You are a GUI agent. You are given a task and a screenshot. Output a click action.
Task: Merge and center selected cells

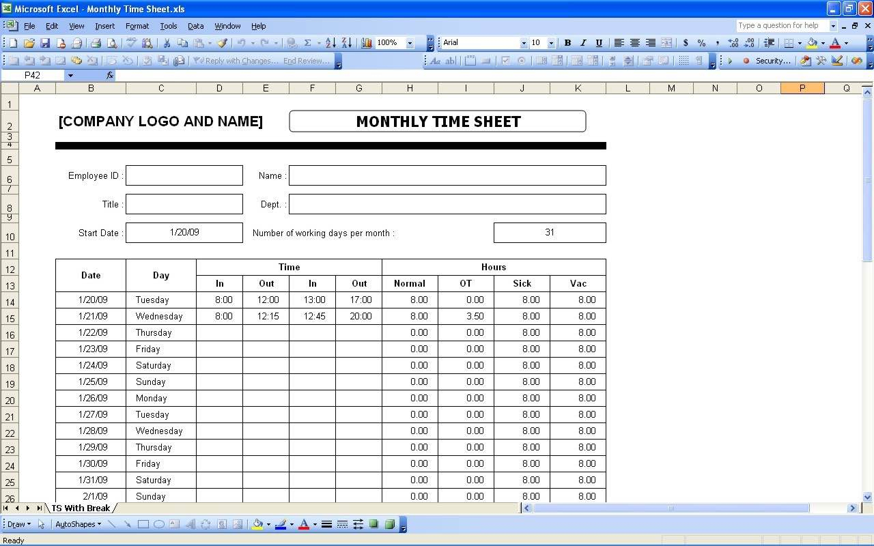point(665,43)
